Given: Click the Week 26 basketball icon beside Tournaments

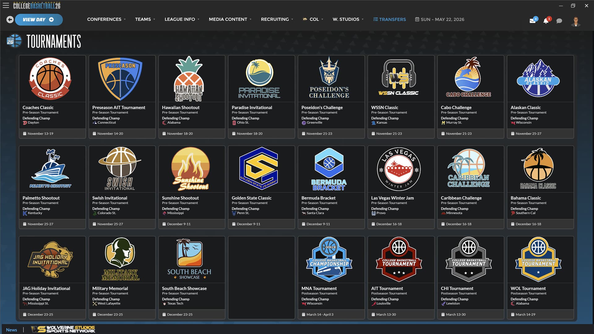Looking at the screenshot, I should [x=14, y=41].
